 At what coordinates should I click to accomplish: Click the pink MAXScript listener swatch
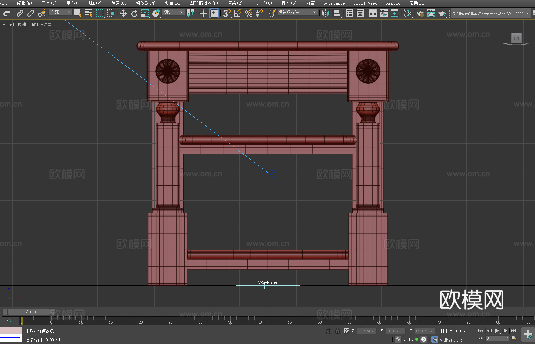point(11,331)
